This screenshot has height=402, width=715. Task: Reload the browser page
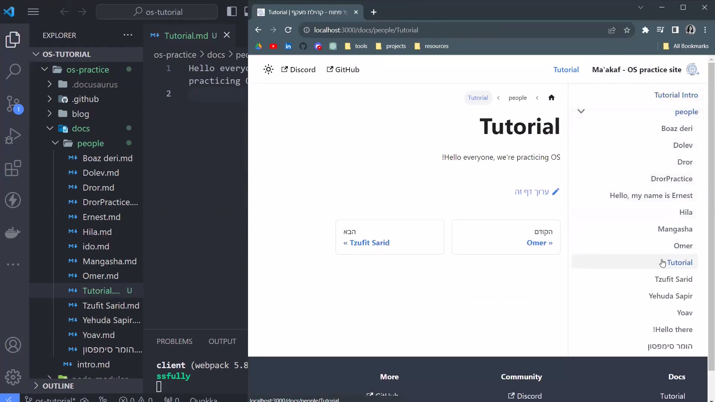click(288, 30)
